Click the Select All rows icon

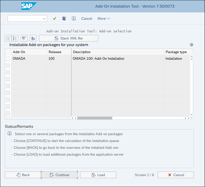pos(8,38)
